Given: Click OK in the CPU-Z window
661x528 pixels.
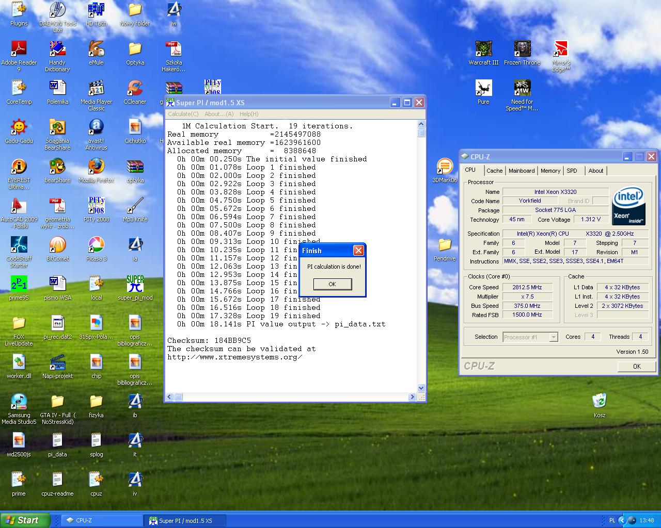Looking at the screenshot, I should pos(637,366).
